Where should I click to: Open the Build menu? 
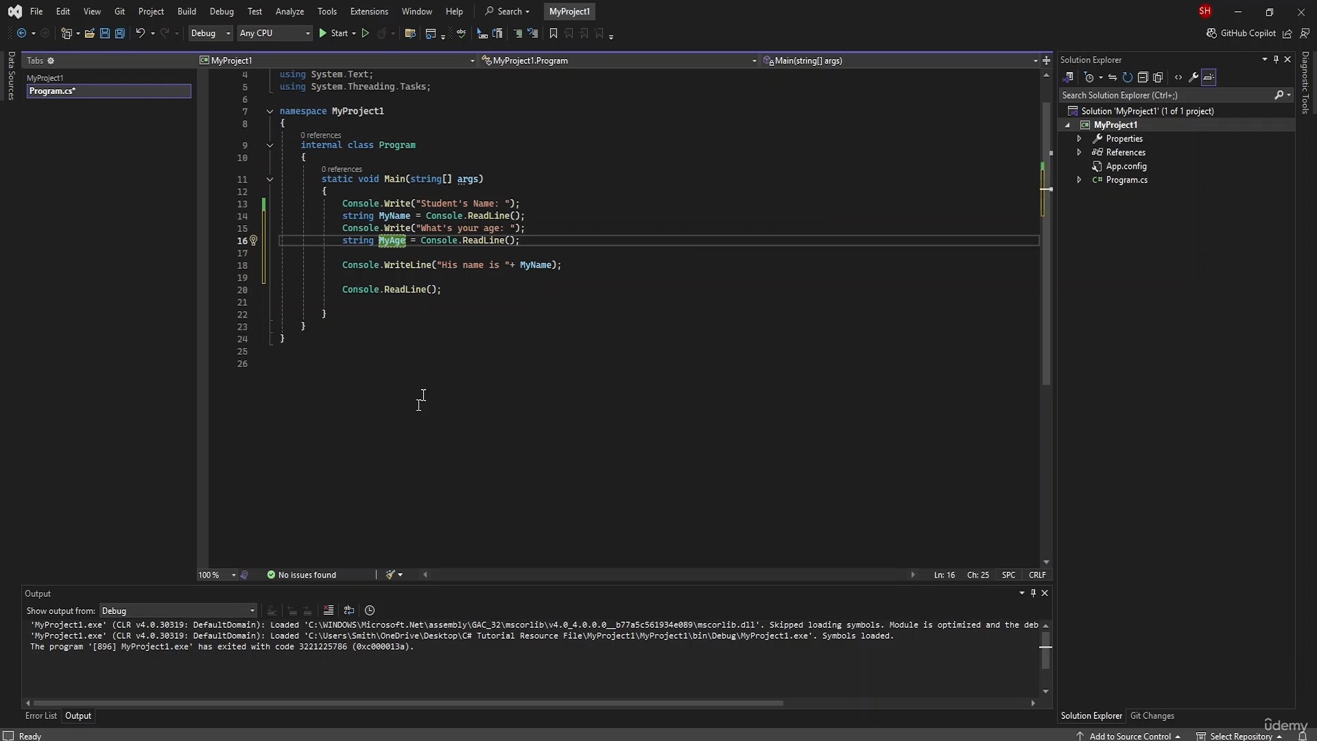(187, 11)
